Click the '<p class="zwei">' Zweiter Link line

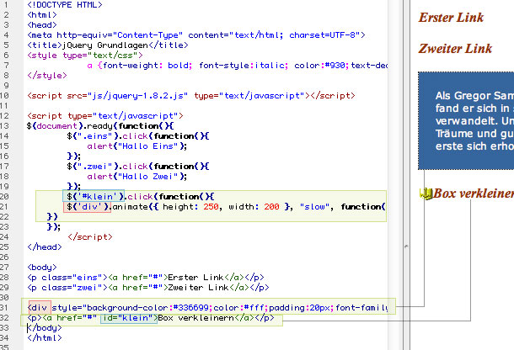tap(148, 288)
